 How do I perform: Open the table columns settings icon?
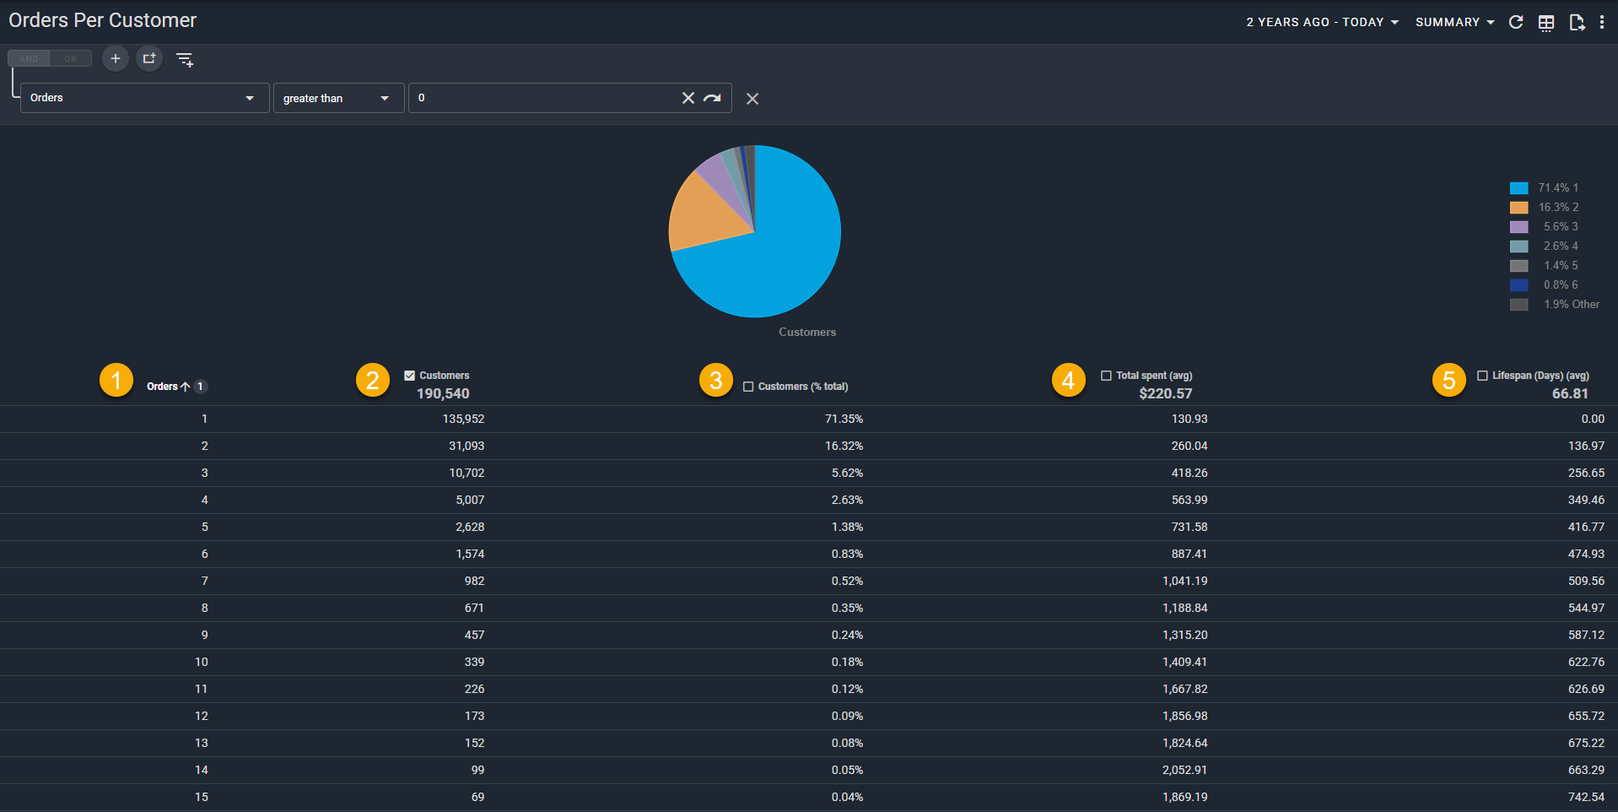pos(1546,23)
